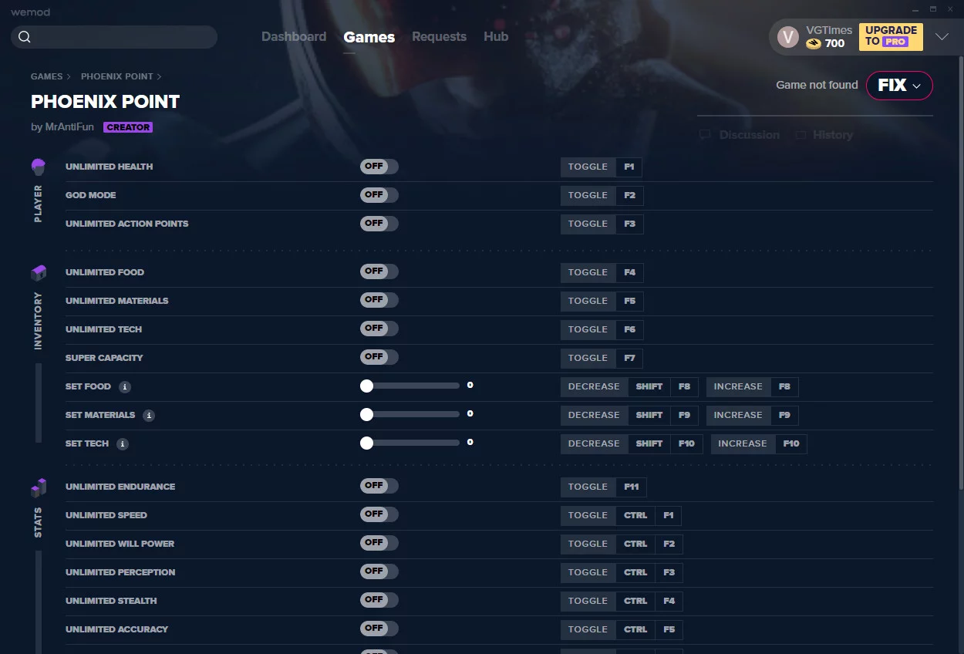The height and width of the screenshot is (654, 964).
Task: Click the PHOENIX POINT breadcrumb link
Action: click(x=116, y=77)
